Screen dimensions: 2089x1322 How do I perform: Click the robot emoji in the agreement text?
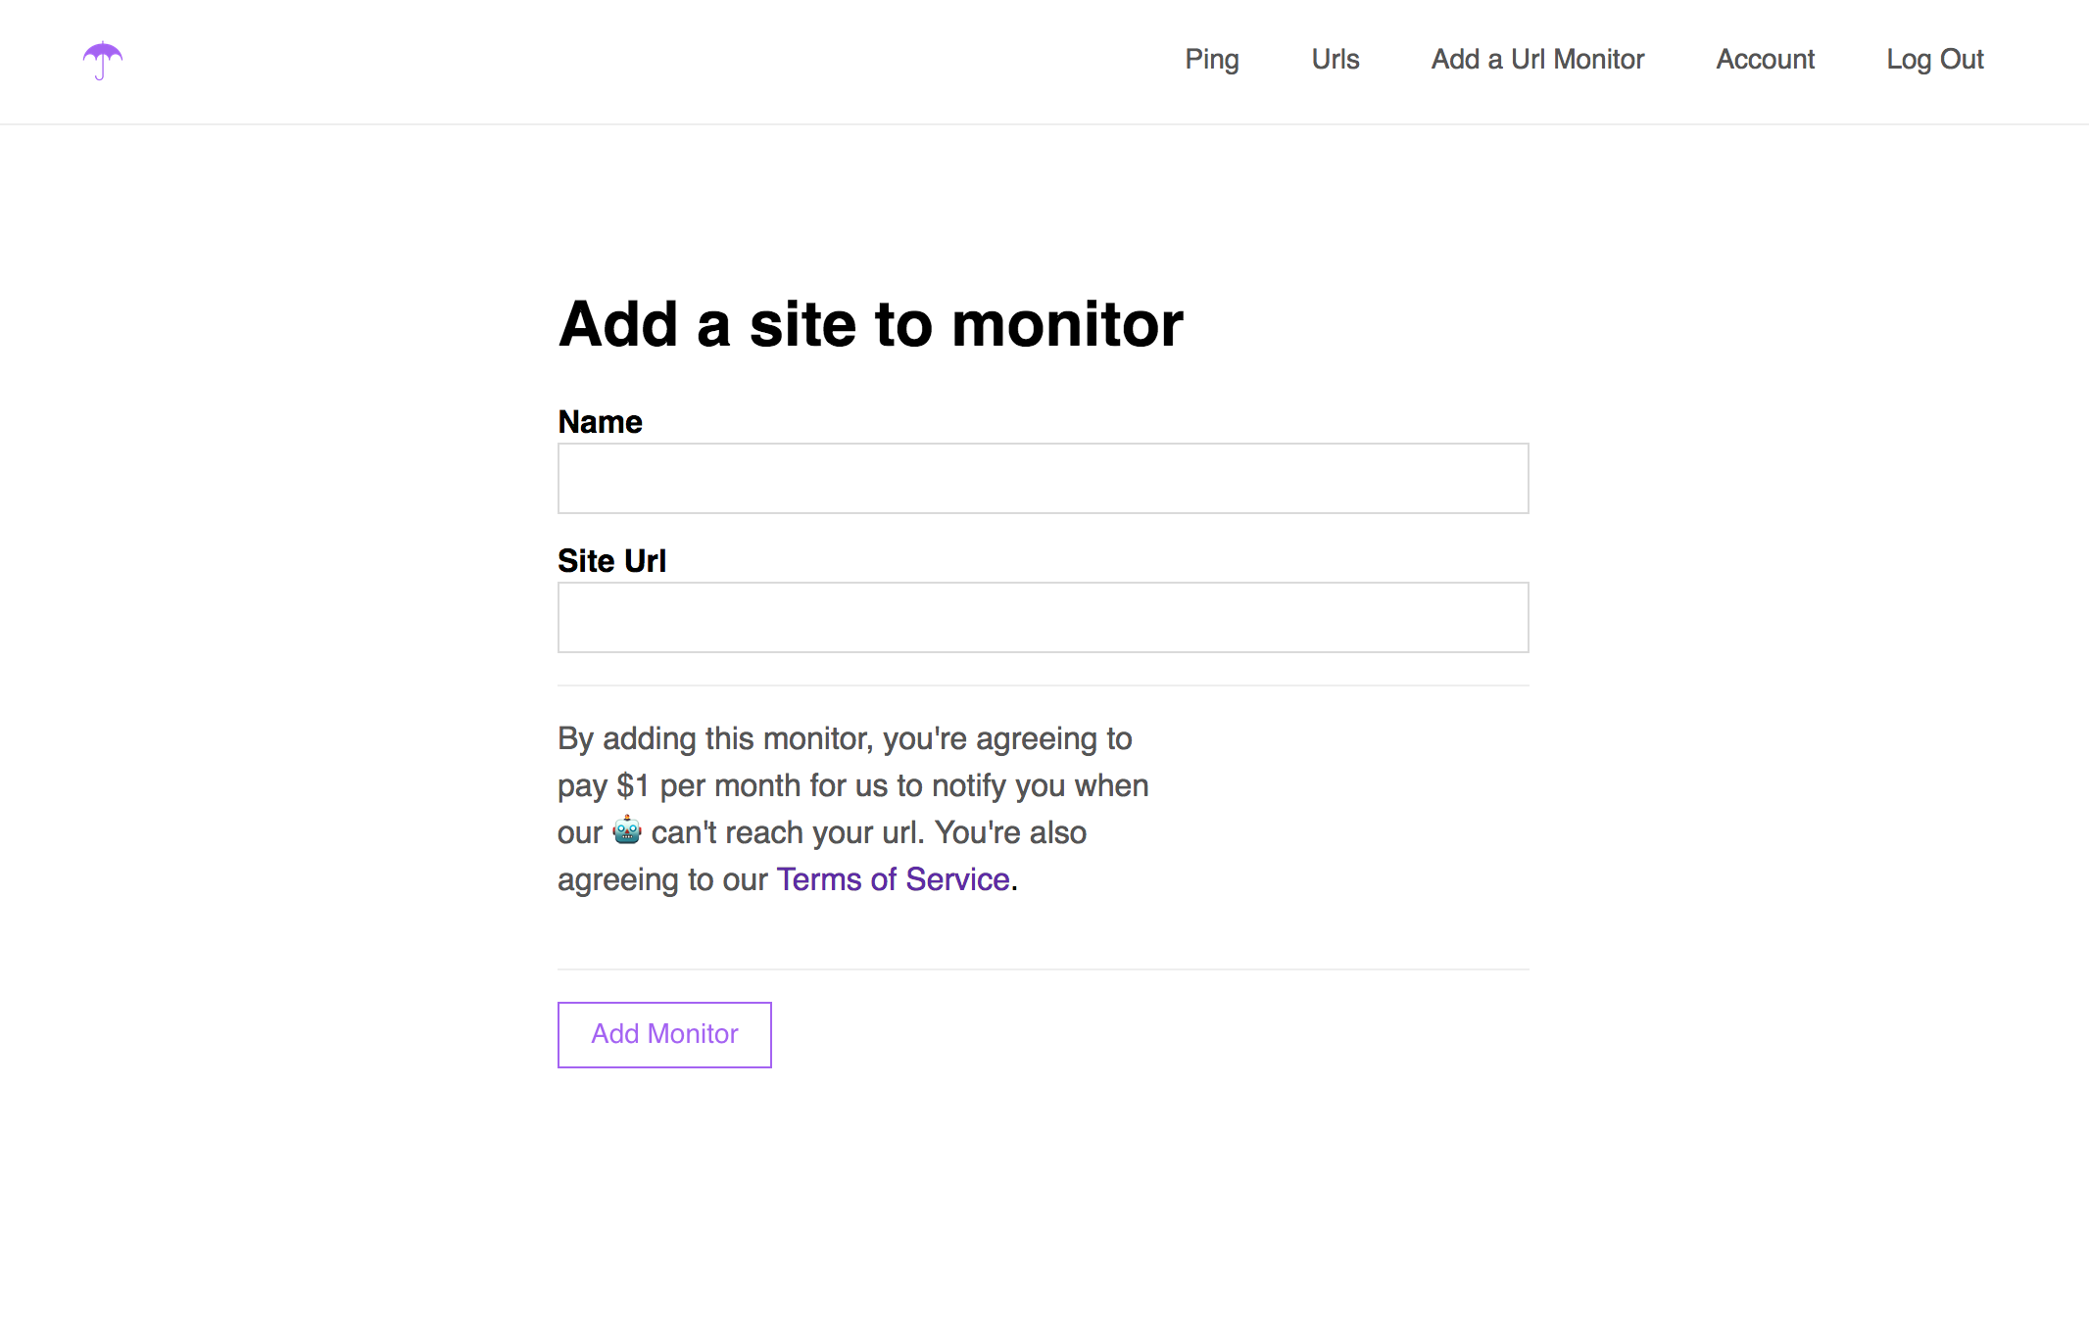click(x=627, y=831)
